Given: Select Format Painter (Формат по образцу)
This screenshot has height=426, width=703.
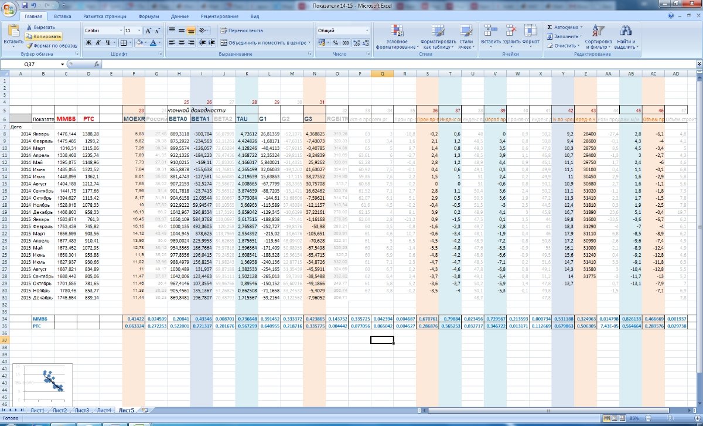Looking at the screenshot, I should point(52,45).
